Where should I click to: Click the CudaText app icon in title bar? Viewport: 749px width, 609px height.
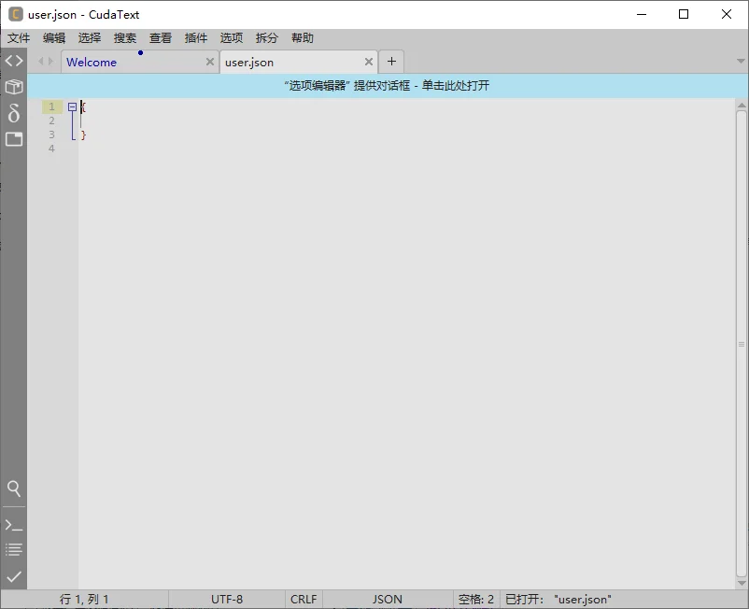[x=16, y=14]
